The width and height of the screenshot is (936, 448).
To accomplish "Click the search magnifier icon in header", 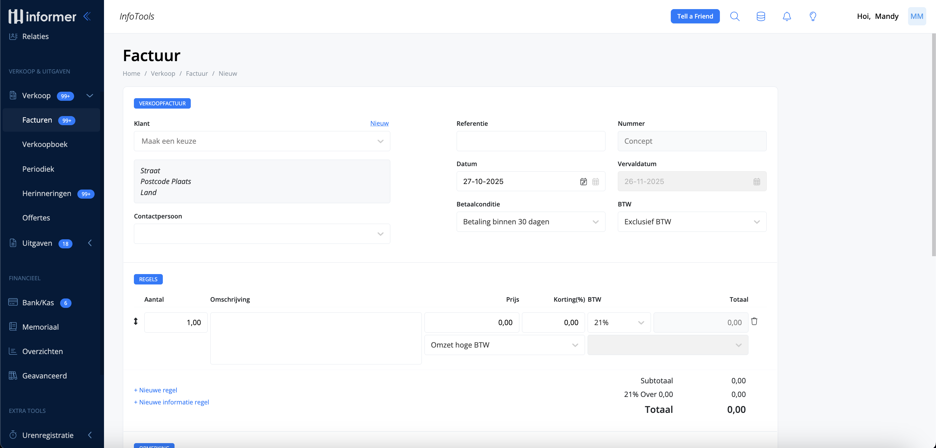I will pos(735,16).
